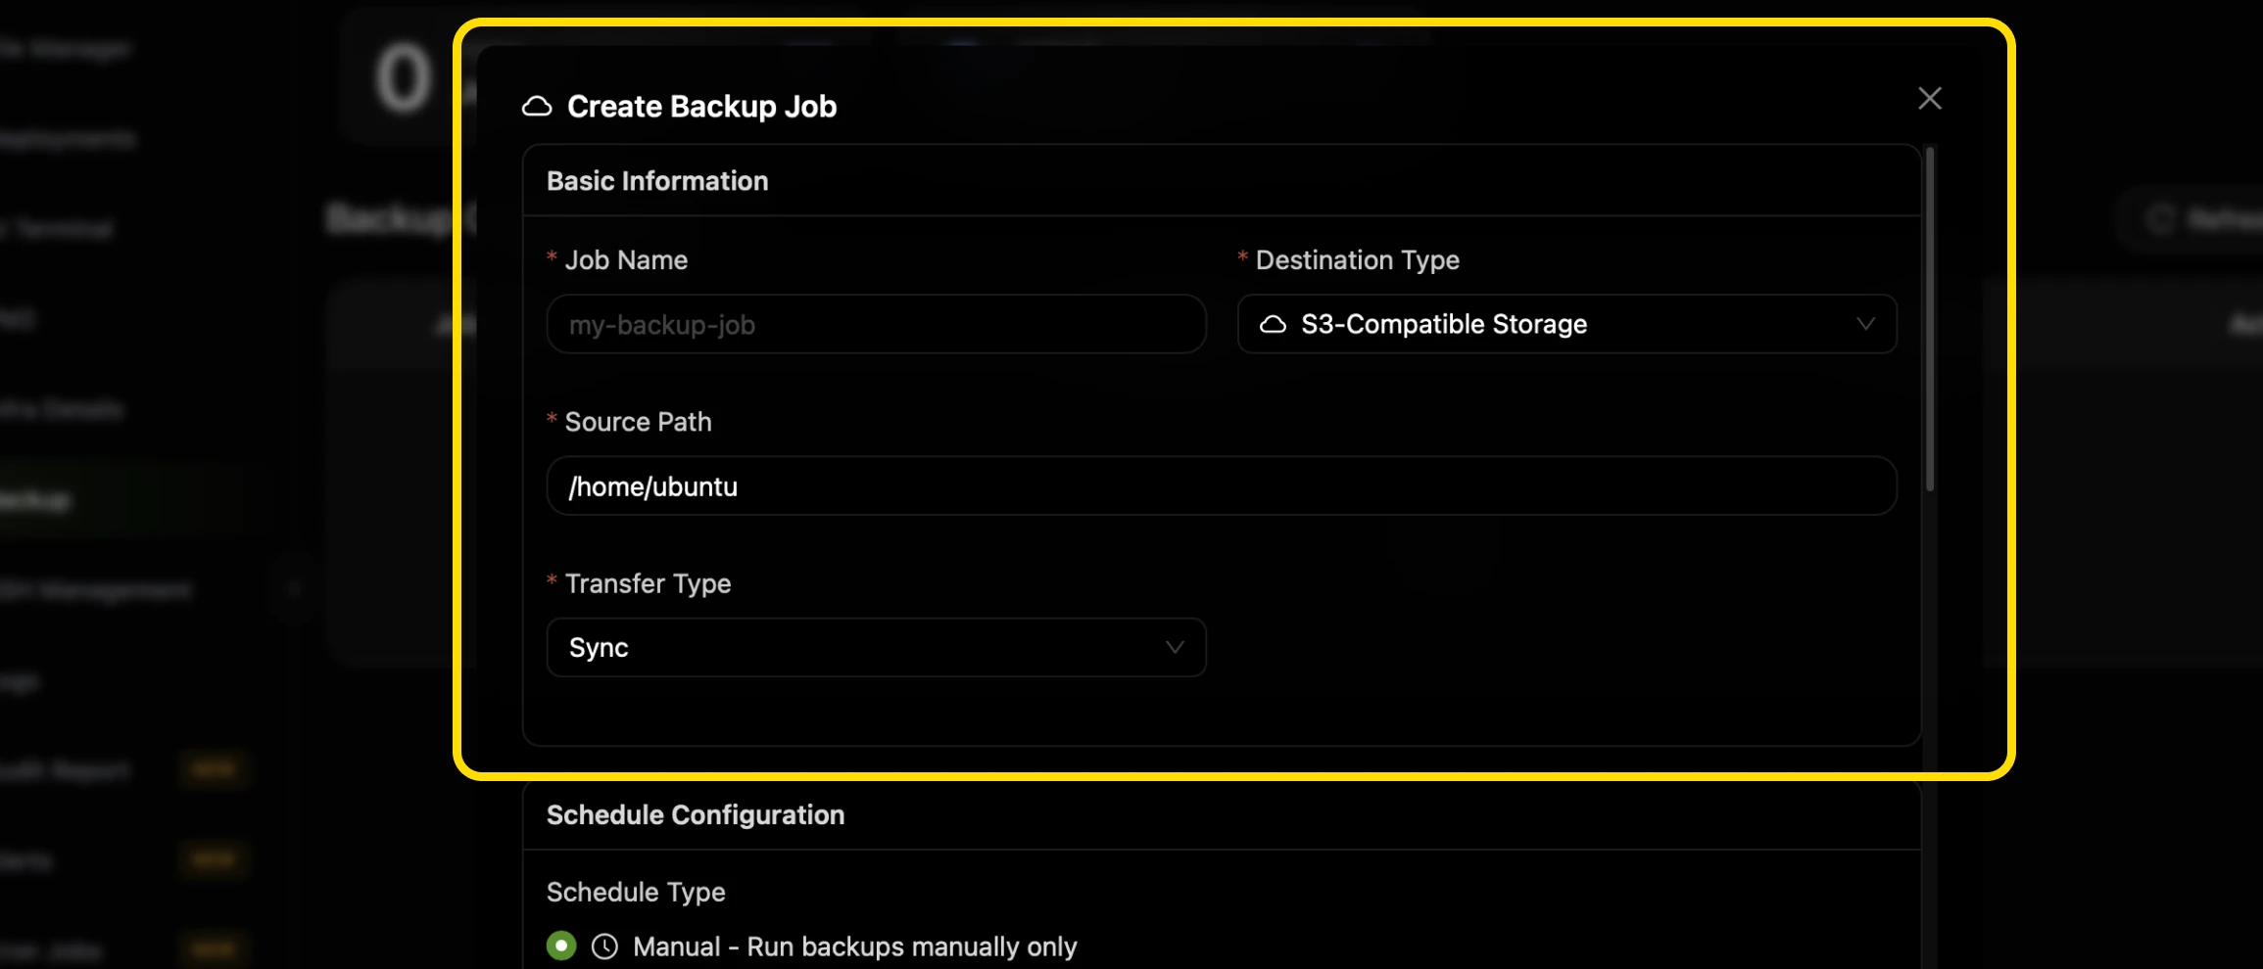2263x969 pixels.
Task: Click the dialog's vertical scrollbar
Action: 1930,319
